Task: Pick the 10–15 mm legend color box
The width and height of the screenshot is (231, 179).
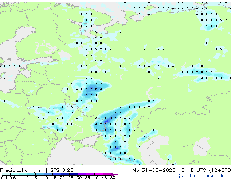Action: point(48,174)
